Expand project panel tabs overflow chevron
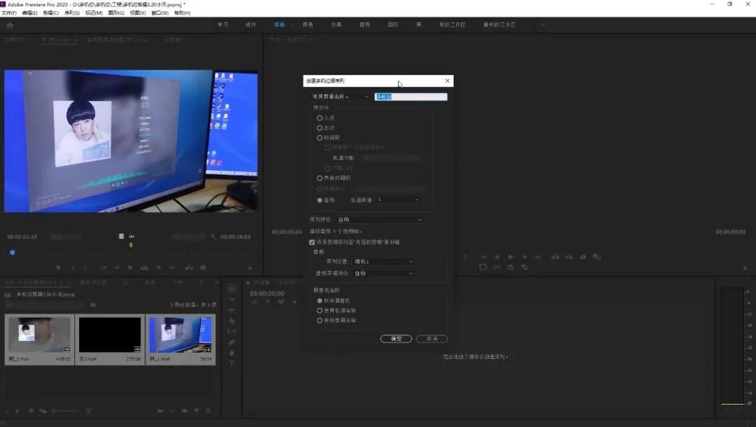The height and width of the screenshot is (427, 756). [216, 282]
